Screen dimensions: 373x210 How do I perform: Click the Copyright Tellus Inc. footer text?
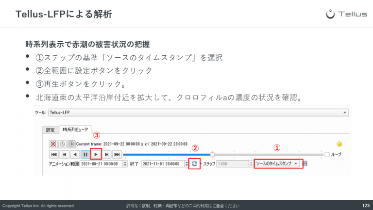38,206
